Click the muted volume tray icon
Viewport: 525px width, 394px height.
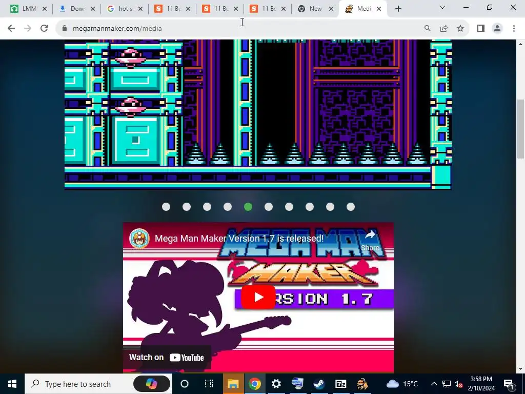pyautogui.click(x=458, y=384)
